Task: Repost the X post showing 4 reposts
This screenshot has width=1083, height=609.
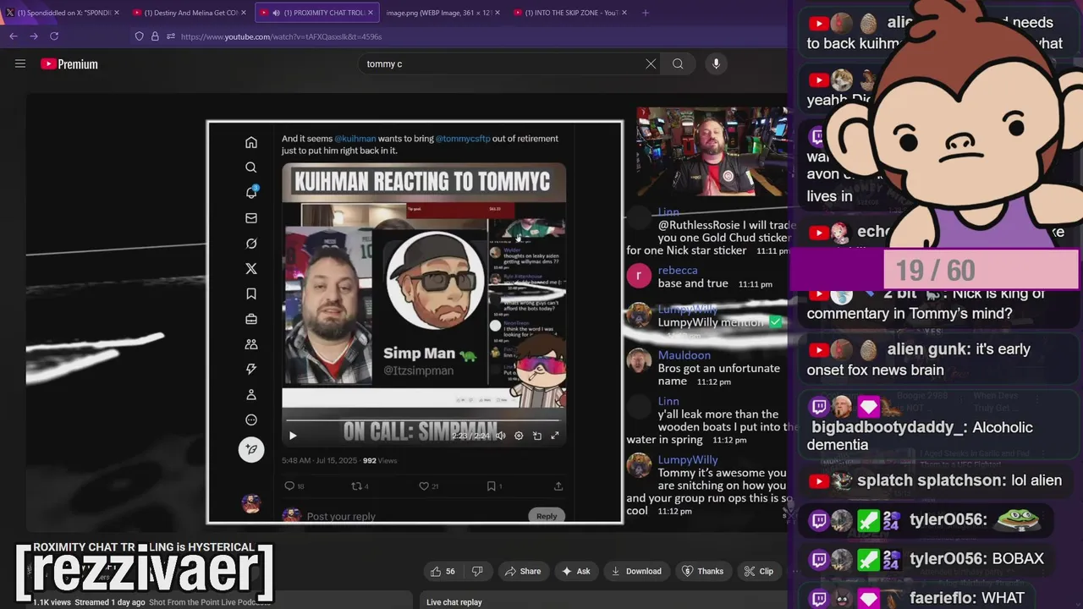Action: pyautogui.click(x=360, y=486)
